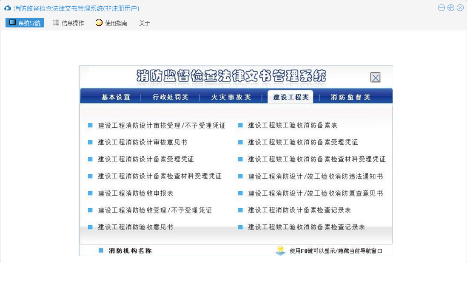Switch to the 火灾事故类 tab

point(231,97)
